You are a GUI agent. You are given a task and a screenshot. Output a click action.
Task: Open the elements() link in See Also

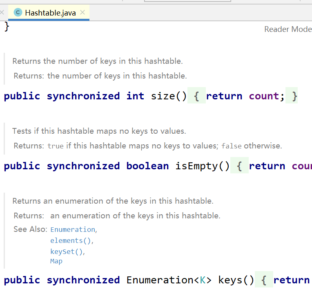(x=71, y=240)
